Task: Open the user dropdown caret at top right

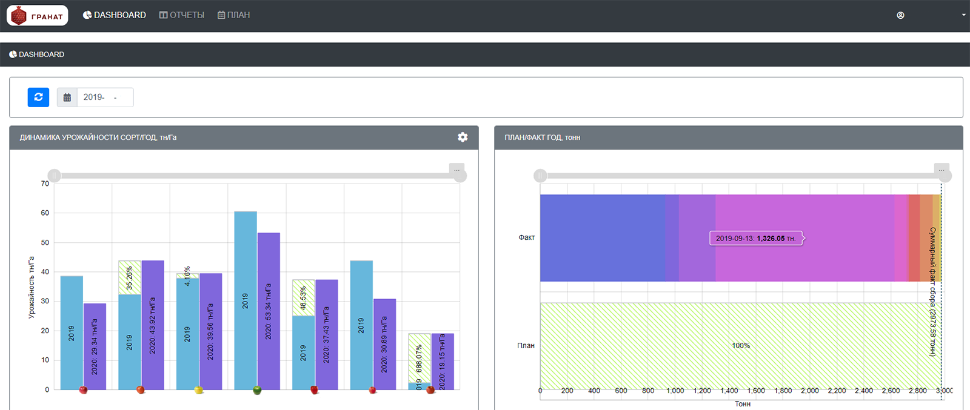Action: (963, 15)
